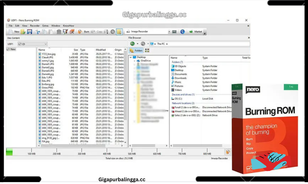This screenshot has width=308, height=184.
Task: Open the Recorder menu
Action: (x=35, y=26)
